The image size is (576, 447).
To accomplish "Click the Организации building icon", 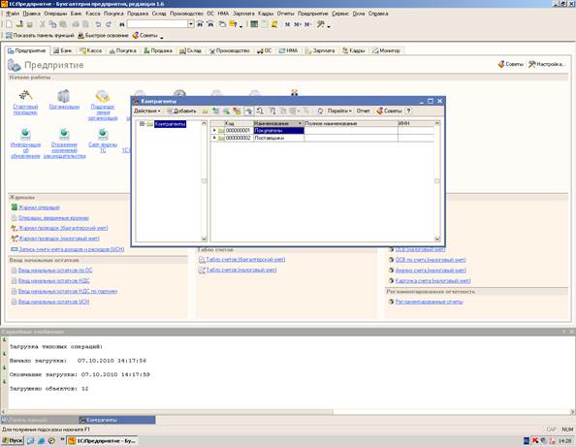I will pos(64,96).
